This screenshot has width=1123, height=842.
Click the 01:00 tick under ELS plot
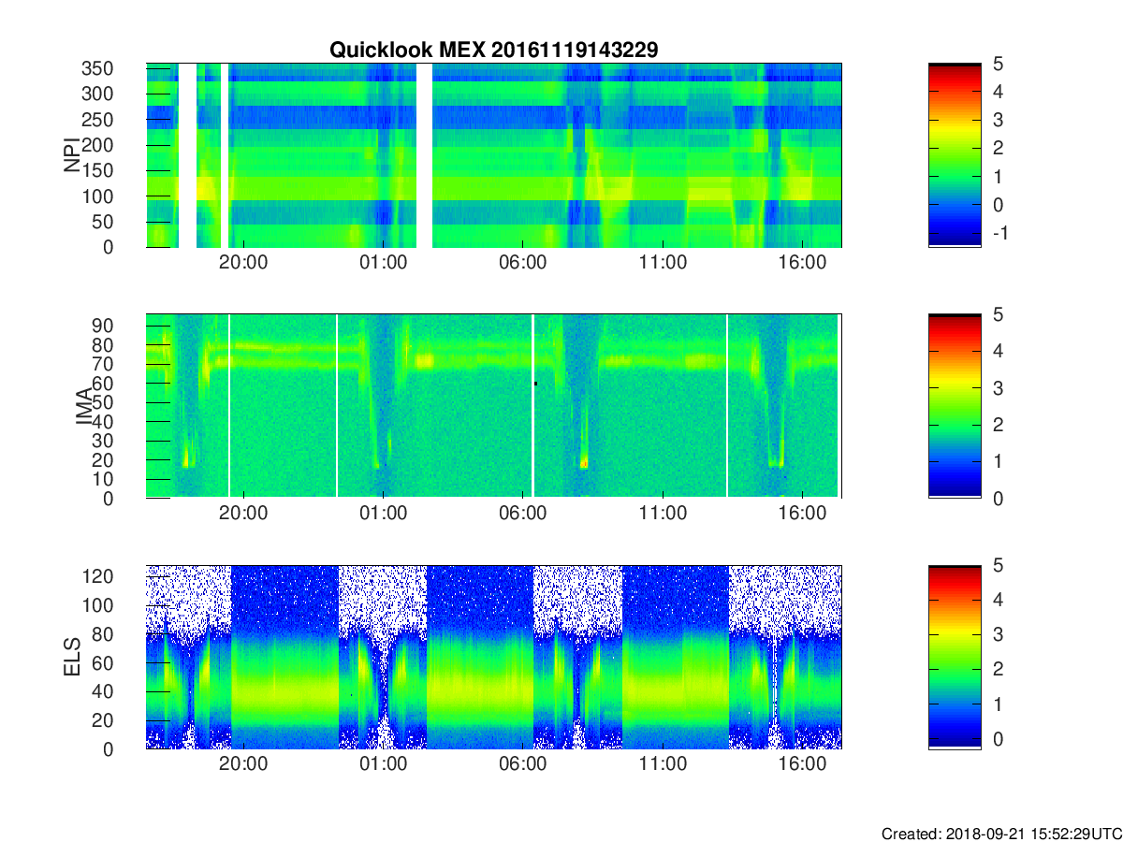pyautogui.click(x=383, y=764)
